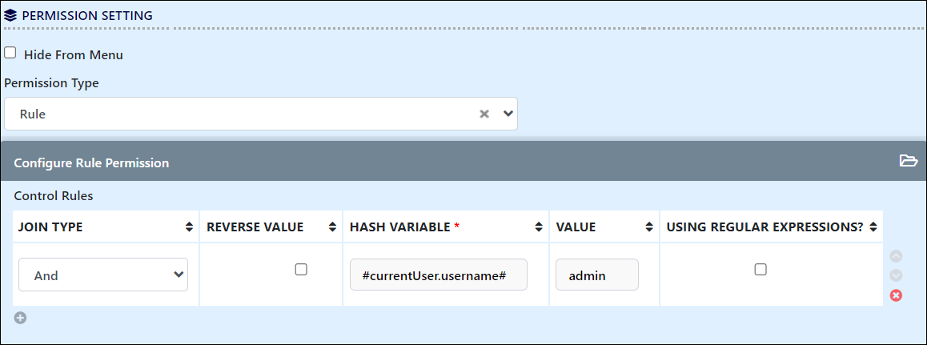Click the plus icon to add a rule row
The image size is (927, 345).
tap(21, 319)
